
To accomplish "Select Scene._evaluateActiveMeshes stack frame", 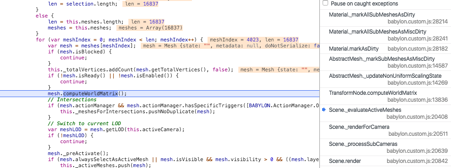I will pyautogui.click(x=386, y=113).
